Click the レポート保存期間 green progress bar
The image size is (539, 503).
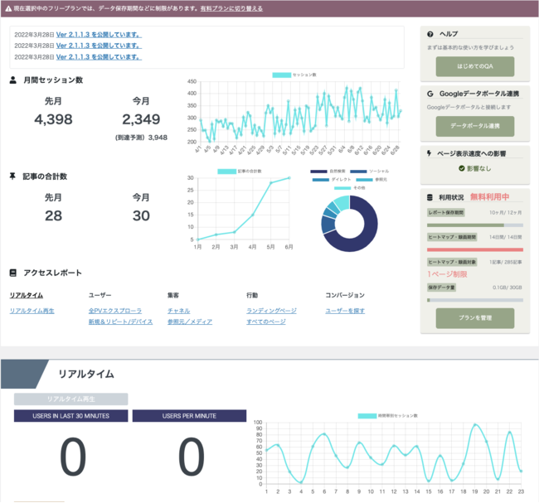pyautogui.click(x=475, y=225)
